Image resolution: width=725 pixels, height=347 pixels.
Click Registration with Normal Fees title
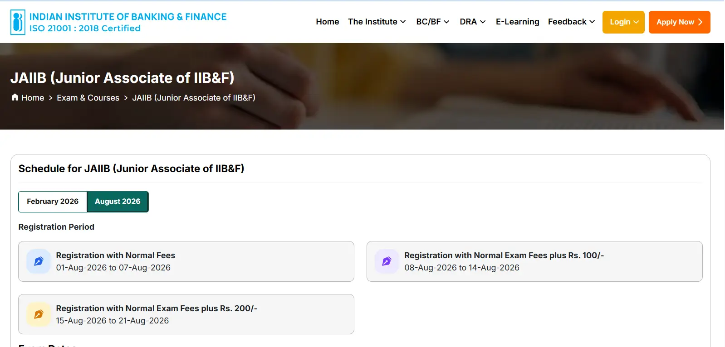click(116, 255)
